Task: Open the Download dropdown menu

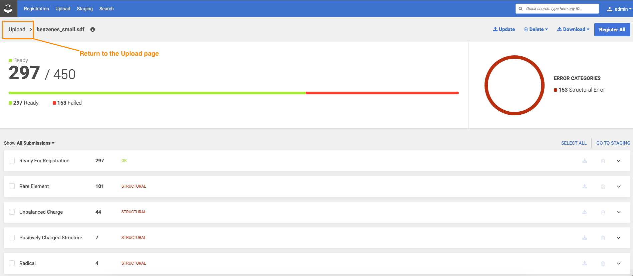Action: [573, 29]
